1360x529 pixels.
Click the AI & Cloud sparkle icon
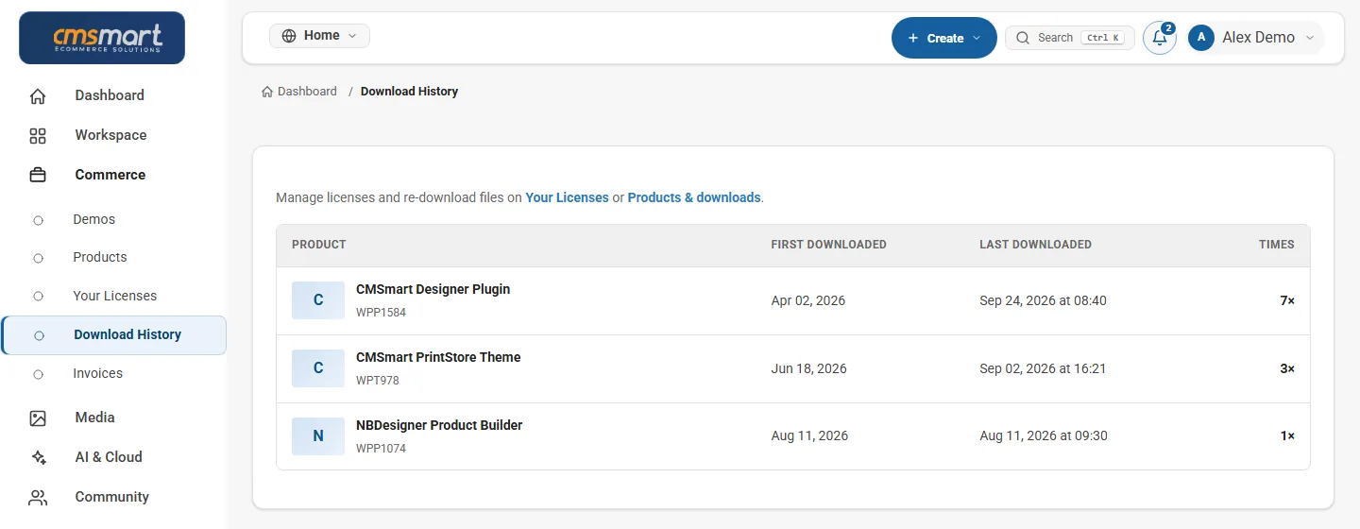click(38, 457)
